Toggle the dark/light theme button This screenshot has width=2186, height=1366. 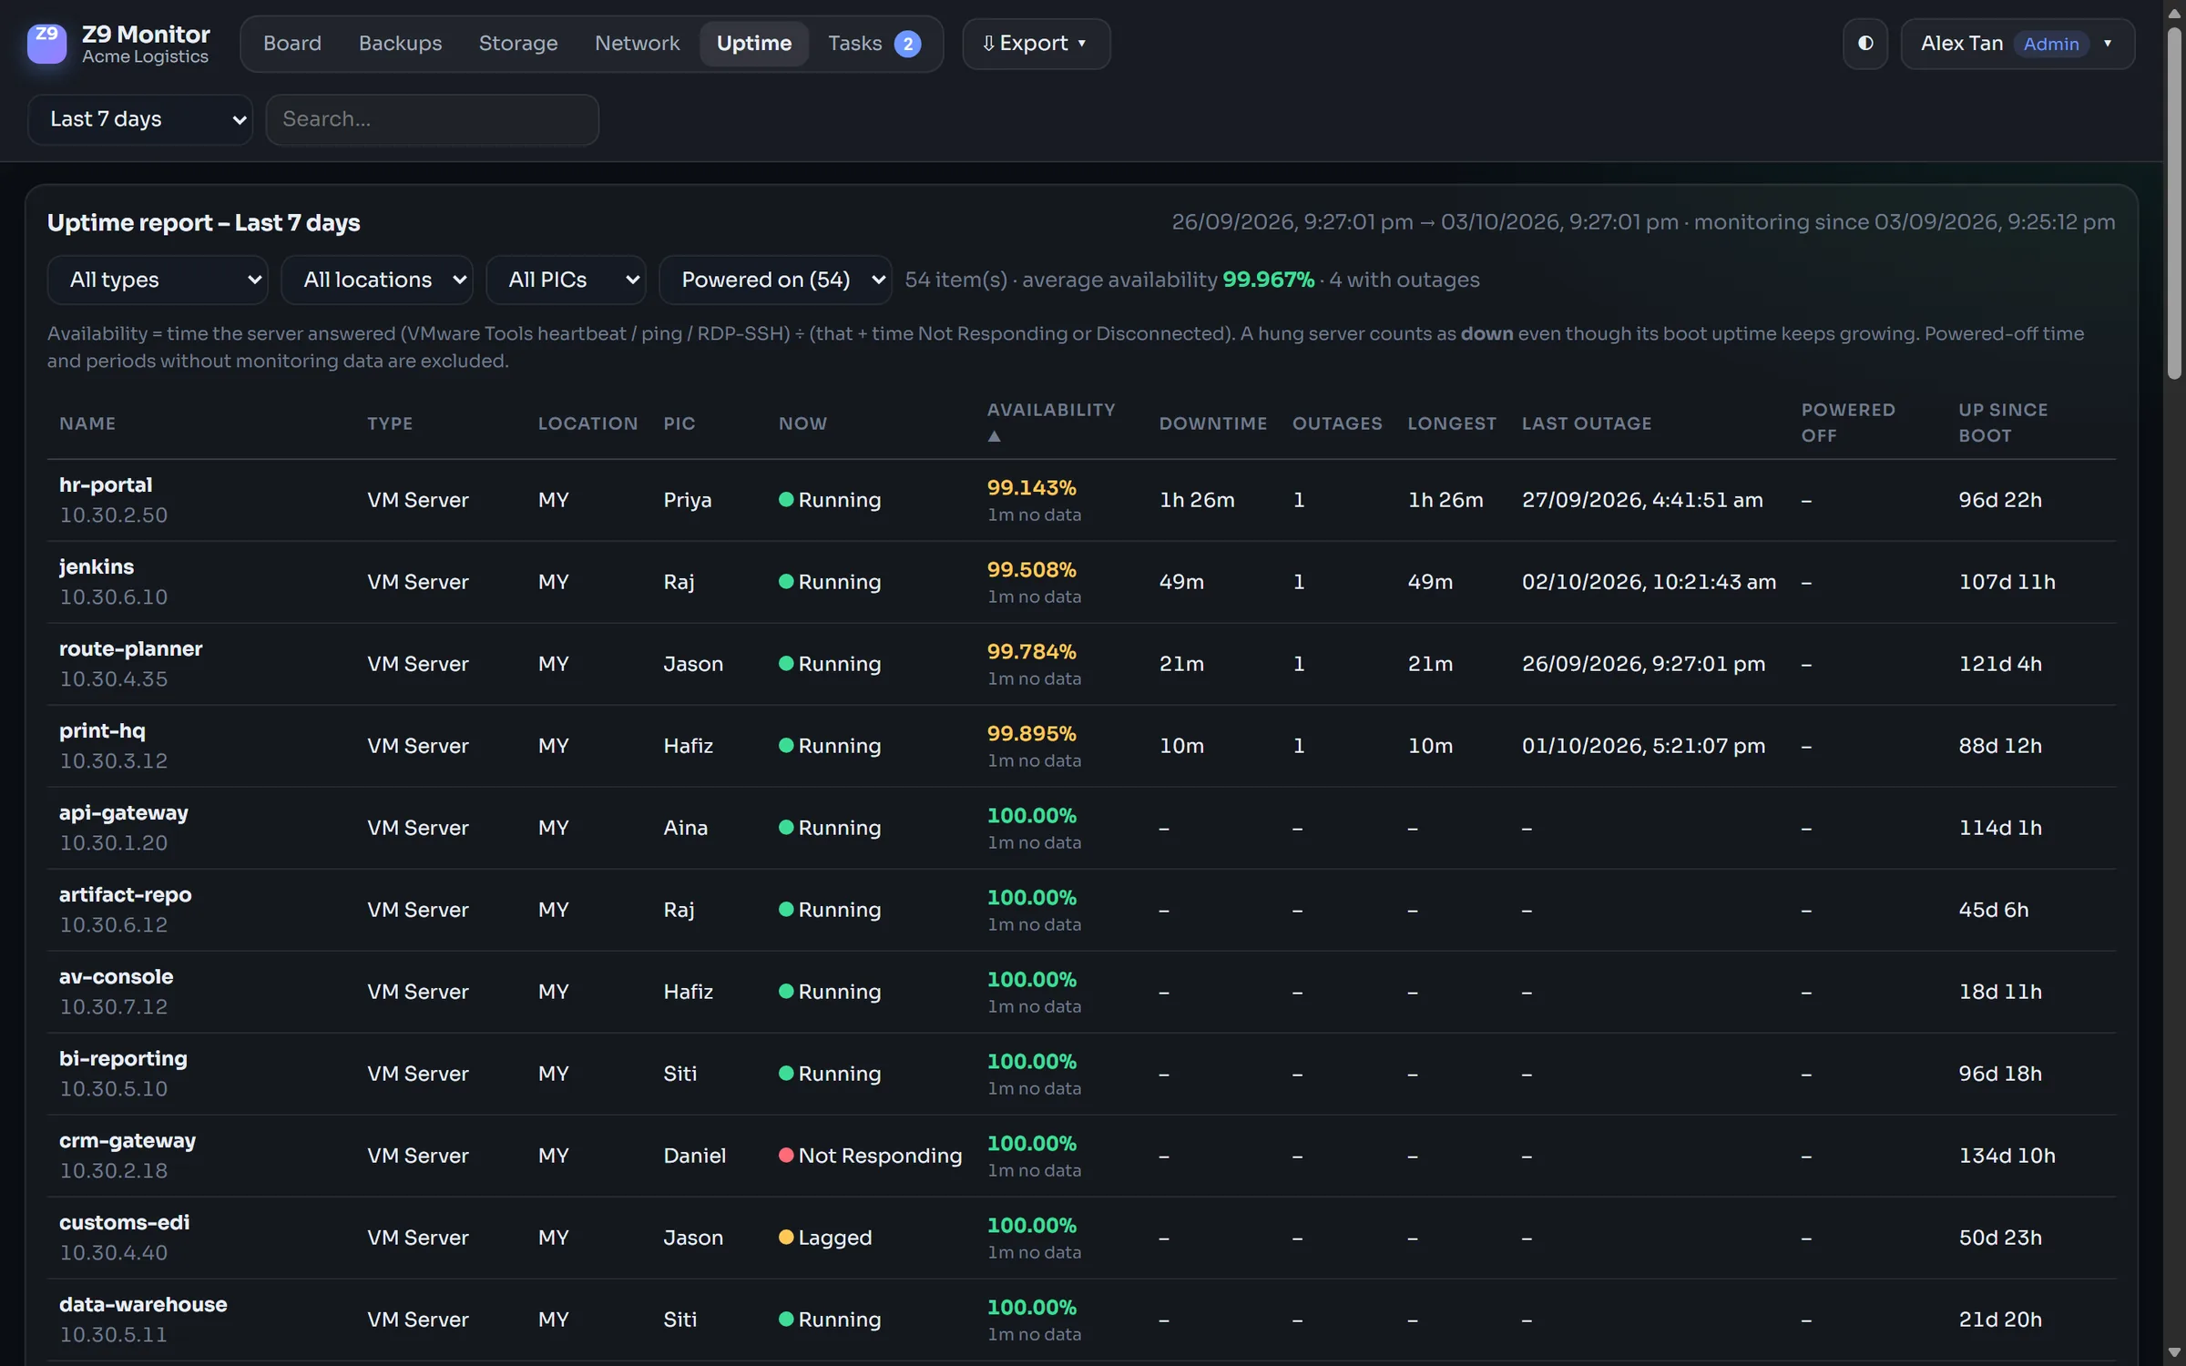coord(1865,44)
